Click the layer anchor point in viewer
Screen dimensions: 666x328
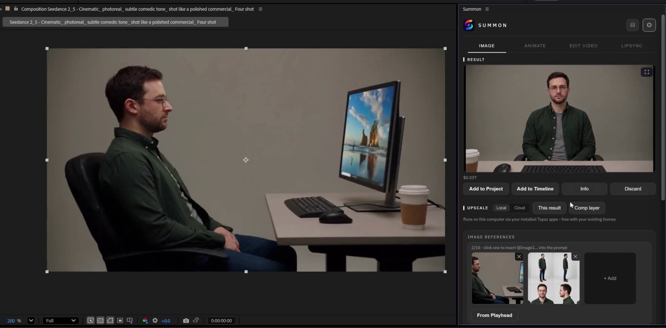pyautogui.click(x=246, y=160)
